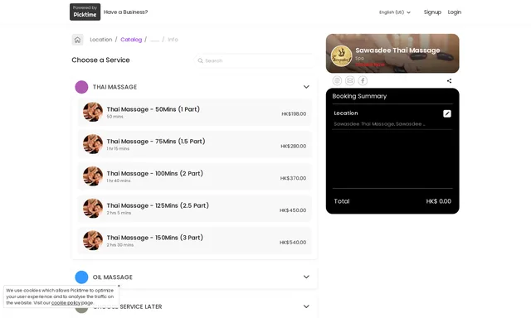531x318 pixels.
Task: Click the 150Mins service thumbnail image
Action: point(93,240)
